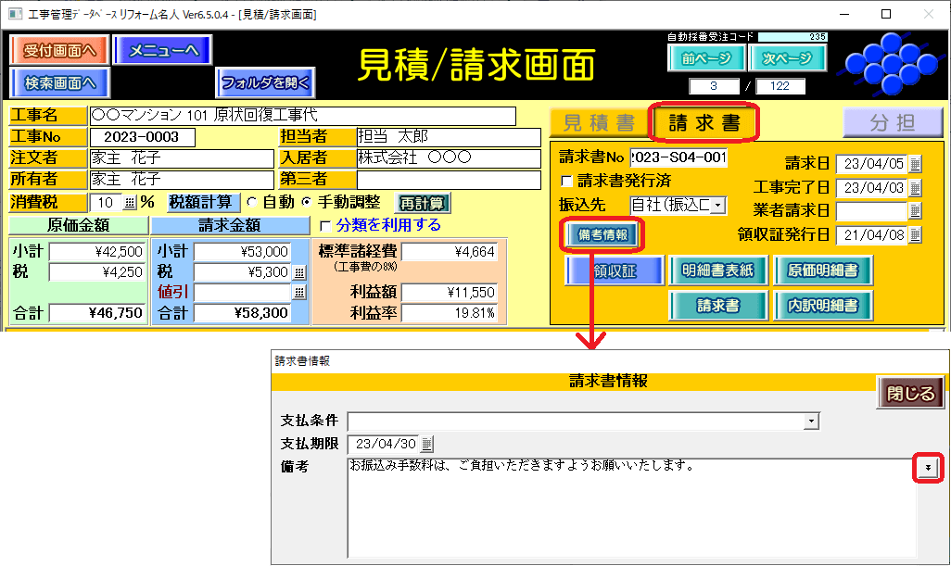Expand the 振込先 dropdown list

pos(716,205)
